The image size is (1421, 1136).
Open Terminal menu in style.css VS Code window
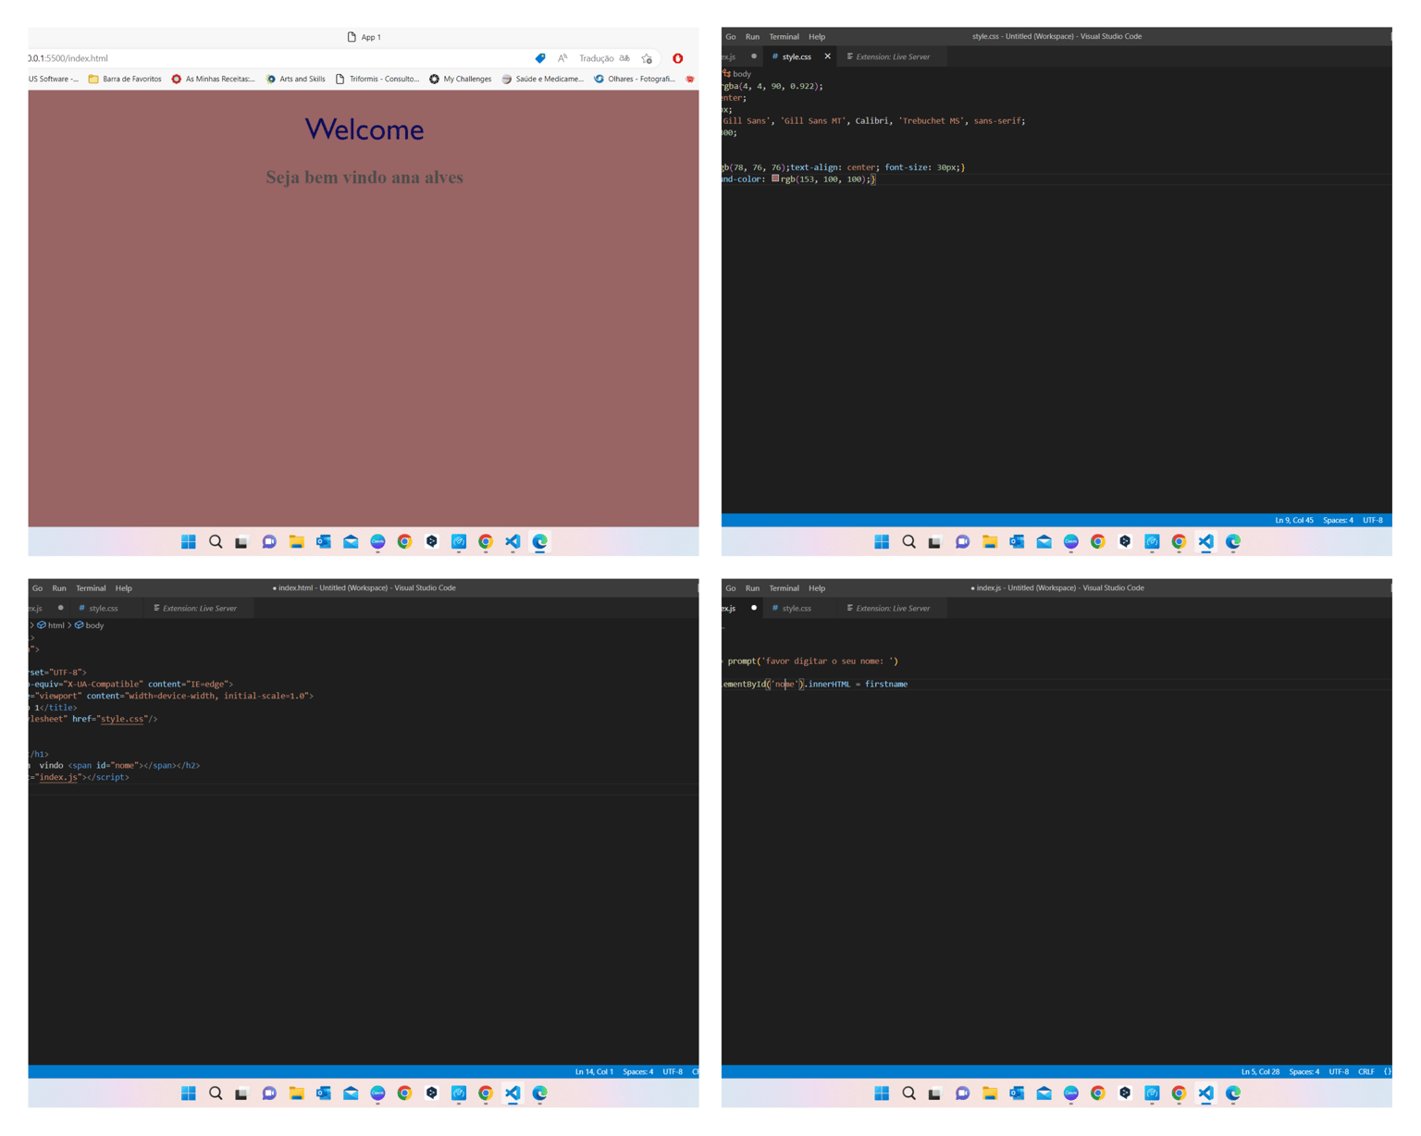click(x=785, y=37)
